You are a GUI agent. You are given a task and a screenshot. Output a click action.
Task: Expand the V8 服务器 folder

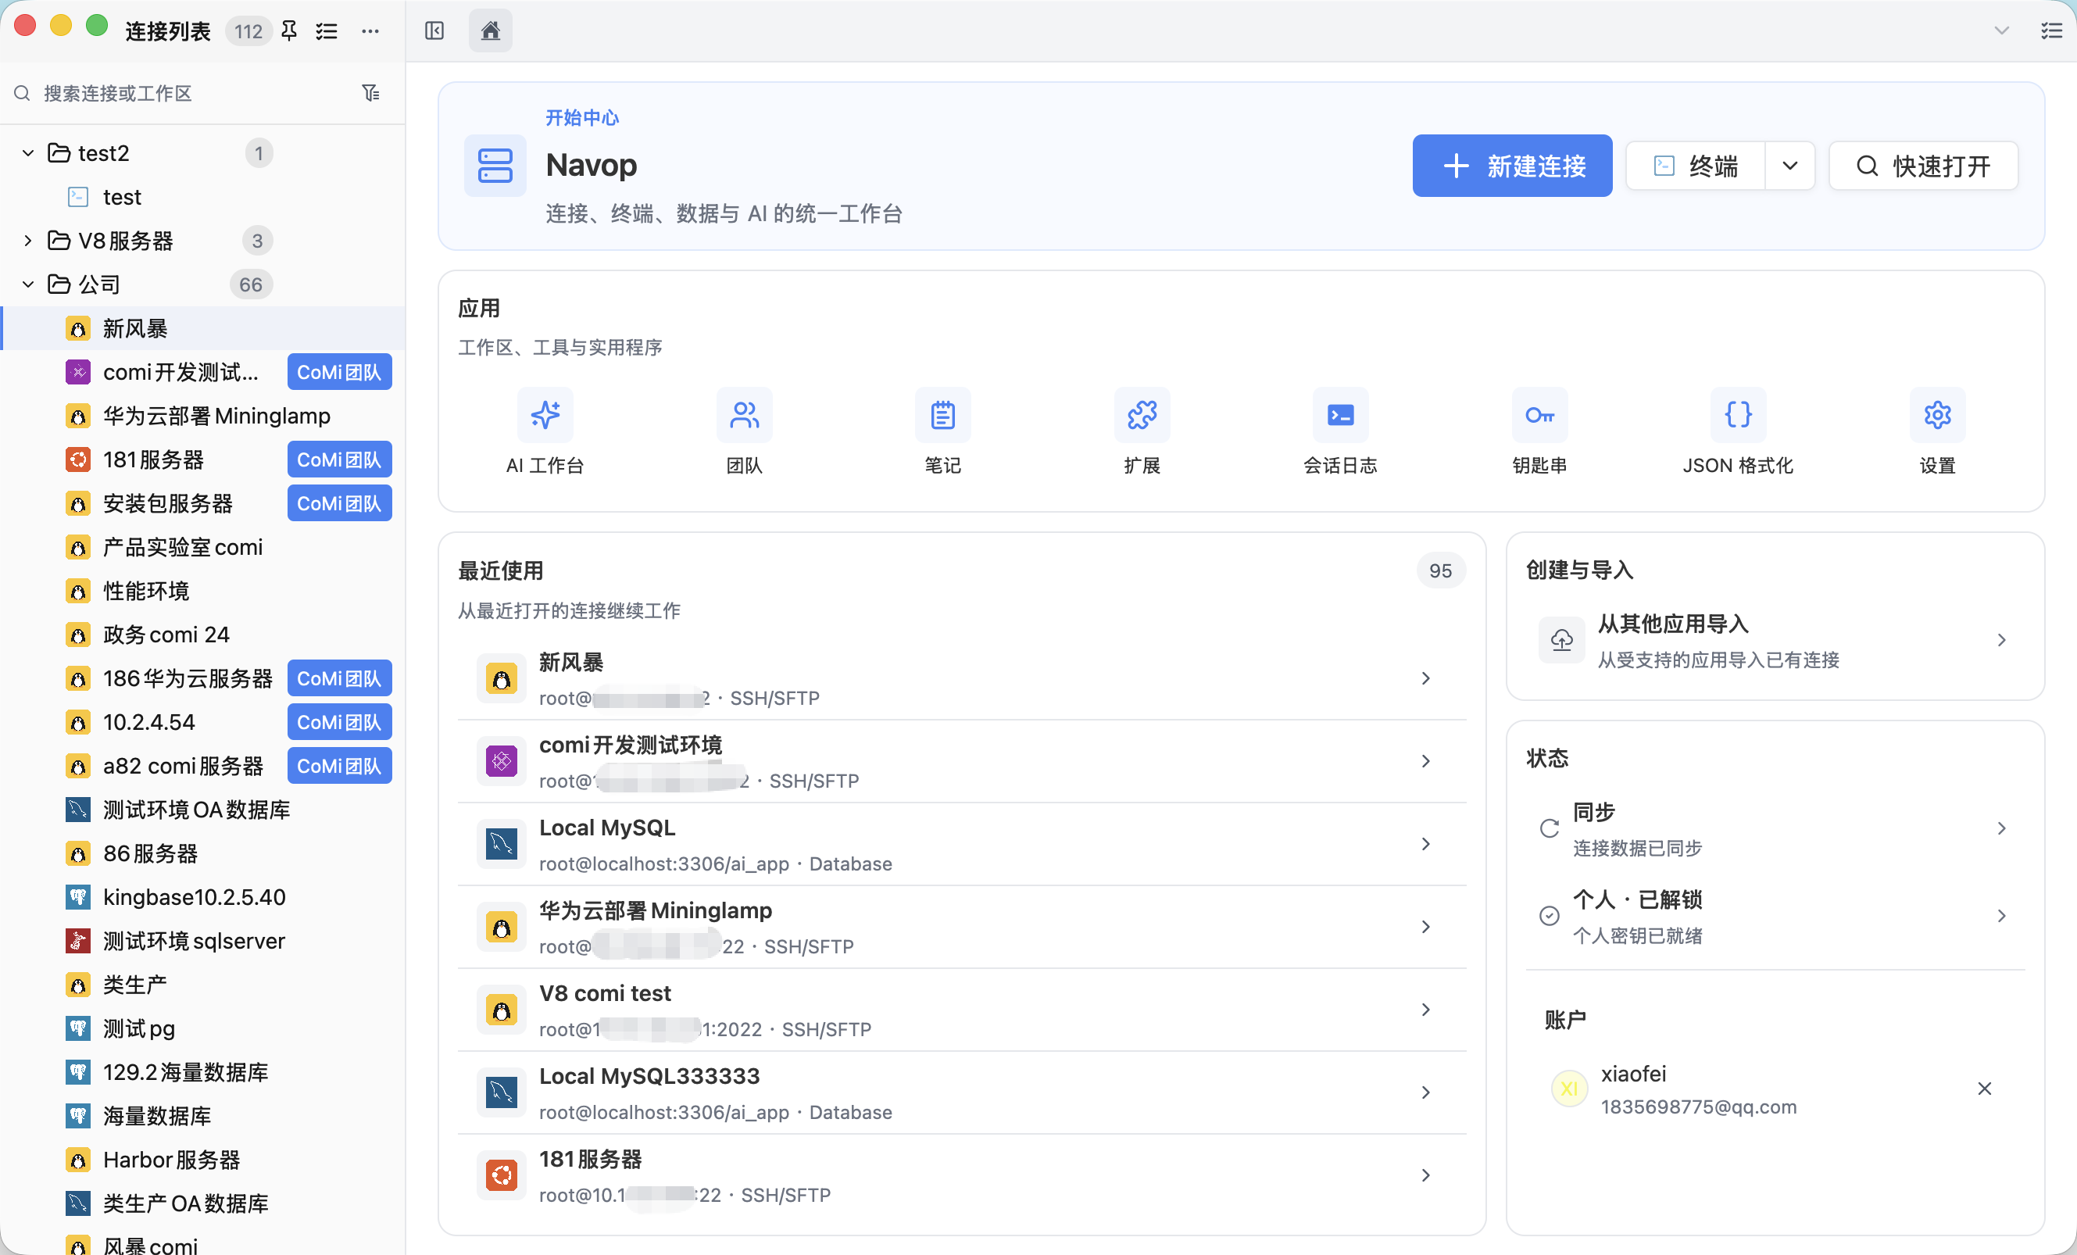coord(28,241)
